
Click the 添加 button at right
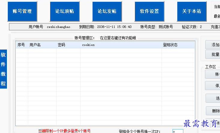[x=213, y=45]
